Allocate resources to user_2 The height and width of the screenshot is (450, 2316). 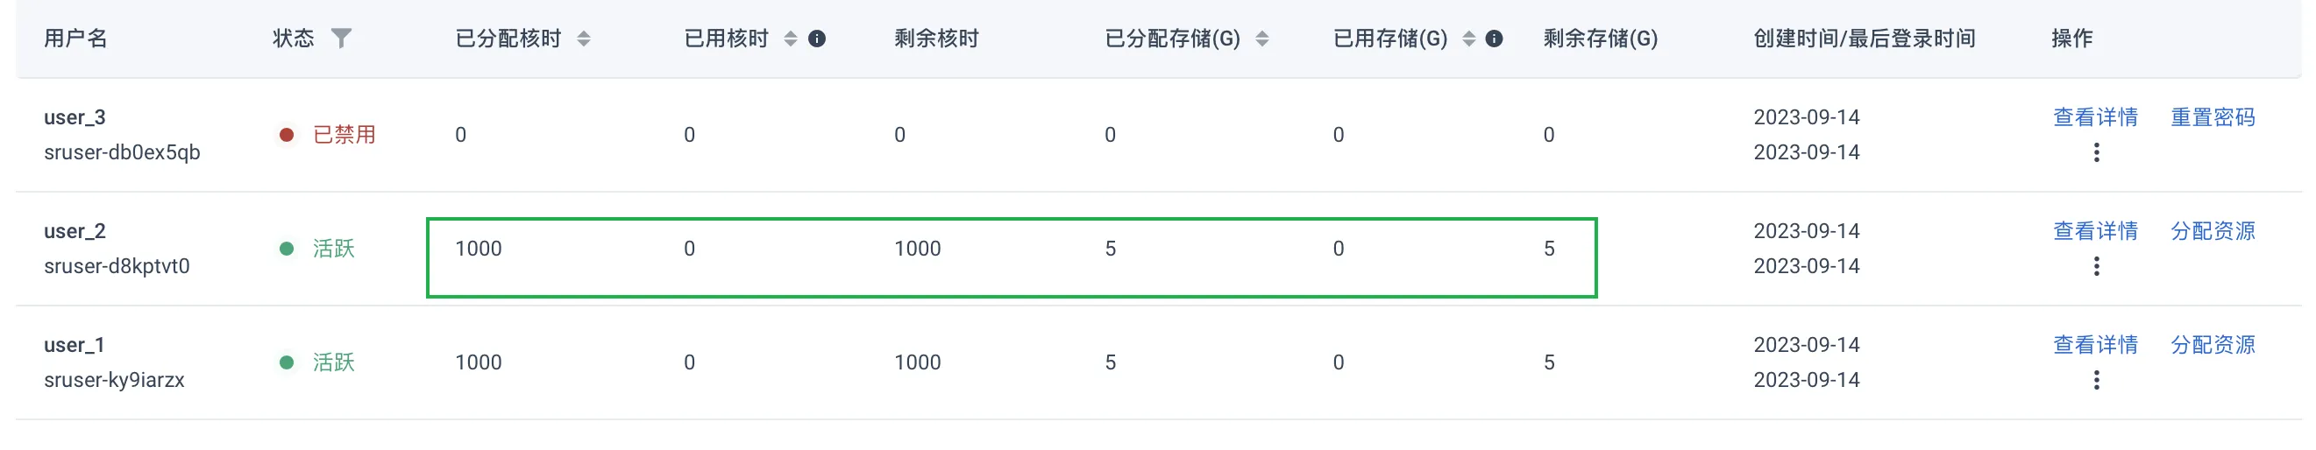click(x=2213, y=231)
